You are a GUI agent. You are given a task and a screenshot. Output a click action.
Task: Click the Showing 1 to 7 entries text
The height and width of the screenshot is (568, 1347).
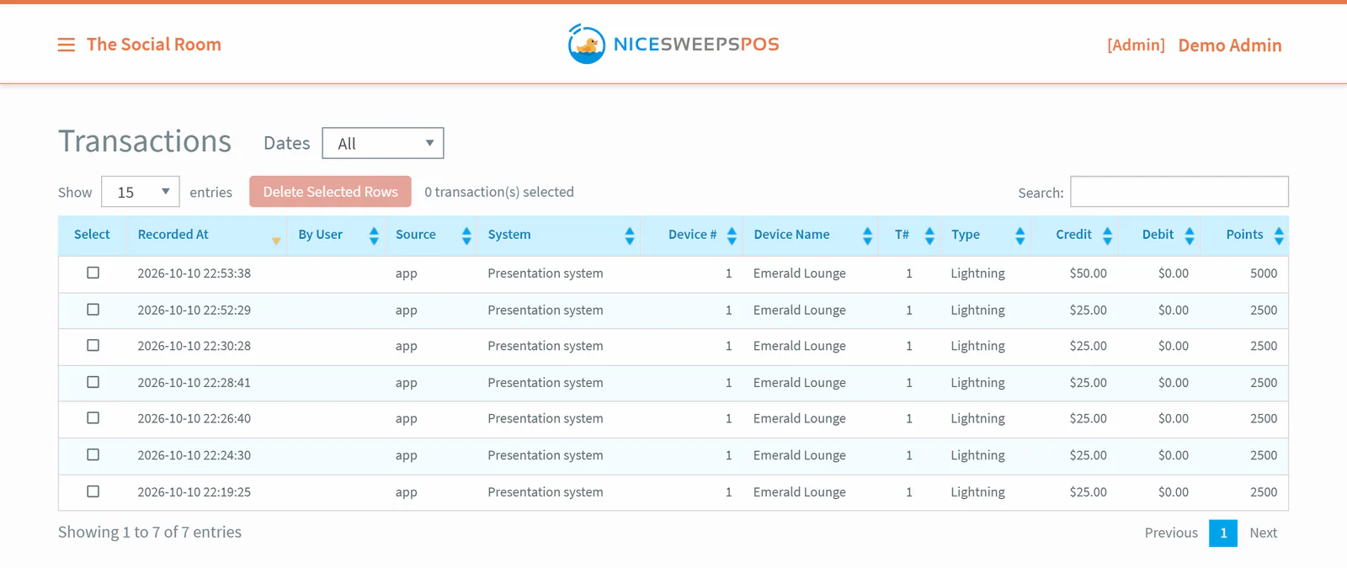point(150,532)
